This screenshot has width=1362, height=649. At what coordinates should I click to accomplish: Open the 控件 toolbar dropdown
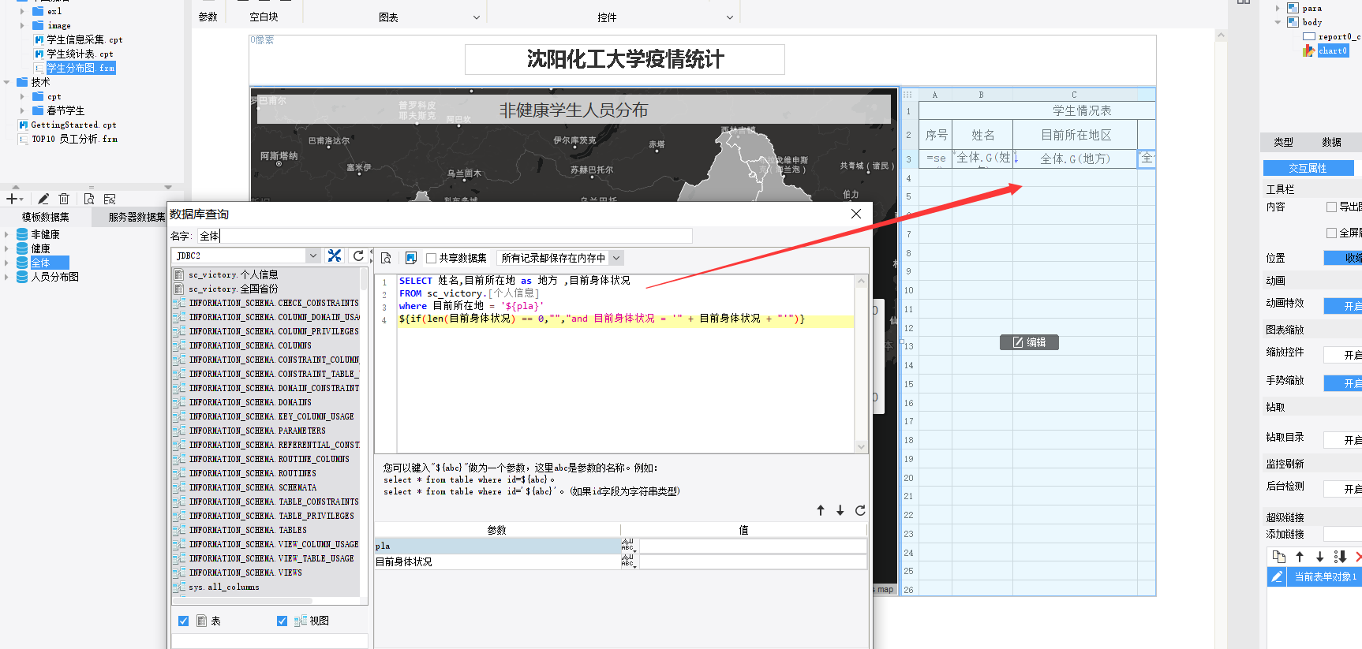[x=730, y=17]
